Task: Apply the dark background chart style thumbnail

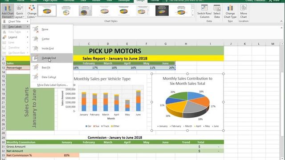Action: (x=162, y=11)
